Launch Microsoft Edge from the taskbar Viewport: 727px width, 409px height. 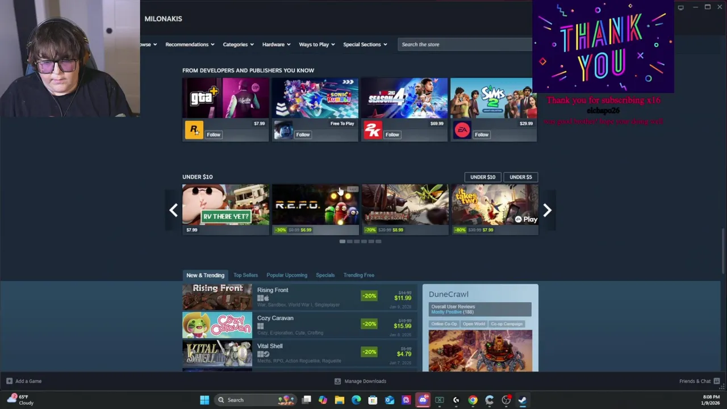click(x=356, y=400)
